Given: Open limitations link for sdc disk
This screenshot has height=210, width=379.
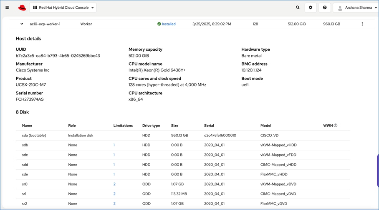Looking at the screenshot, I should tap(114, 155).
